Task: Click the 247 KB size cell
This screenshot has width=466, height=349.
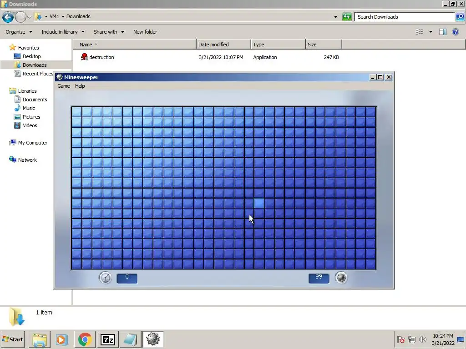Action: (x=331, y=57)
